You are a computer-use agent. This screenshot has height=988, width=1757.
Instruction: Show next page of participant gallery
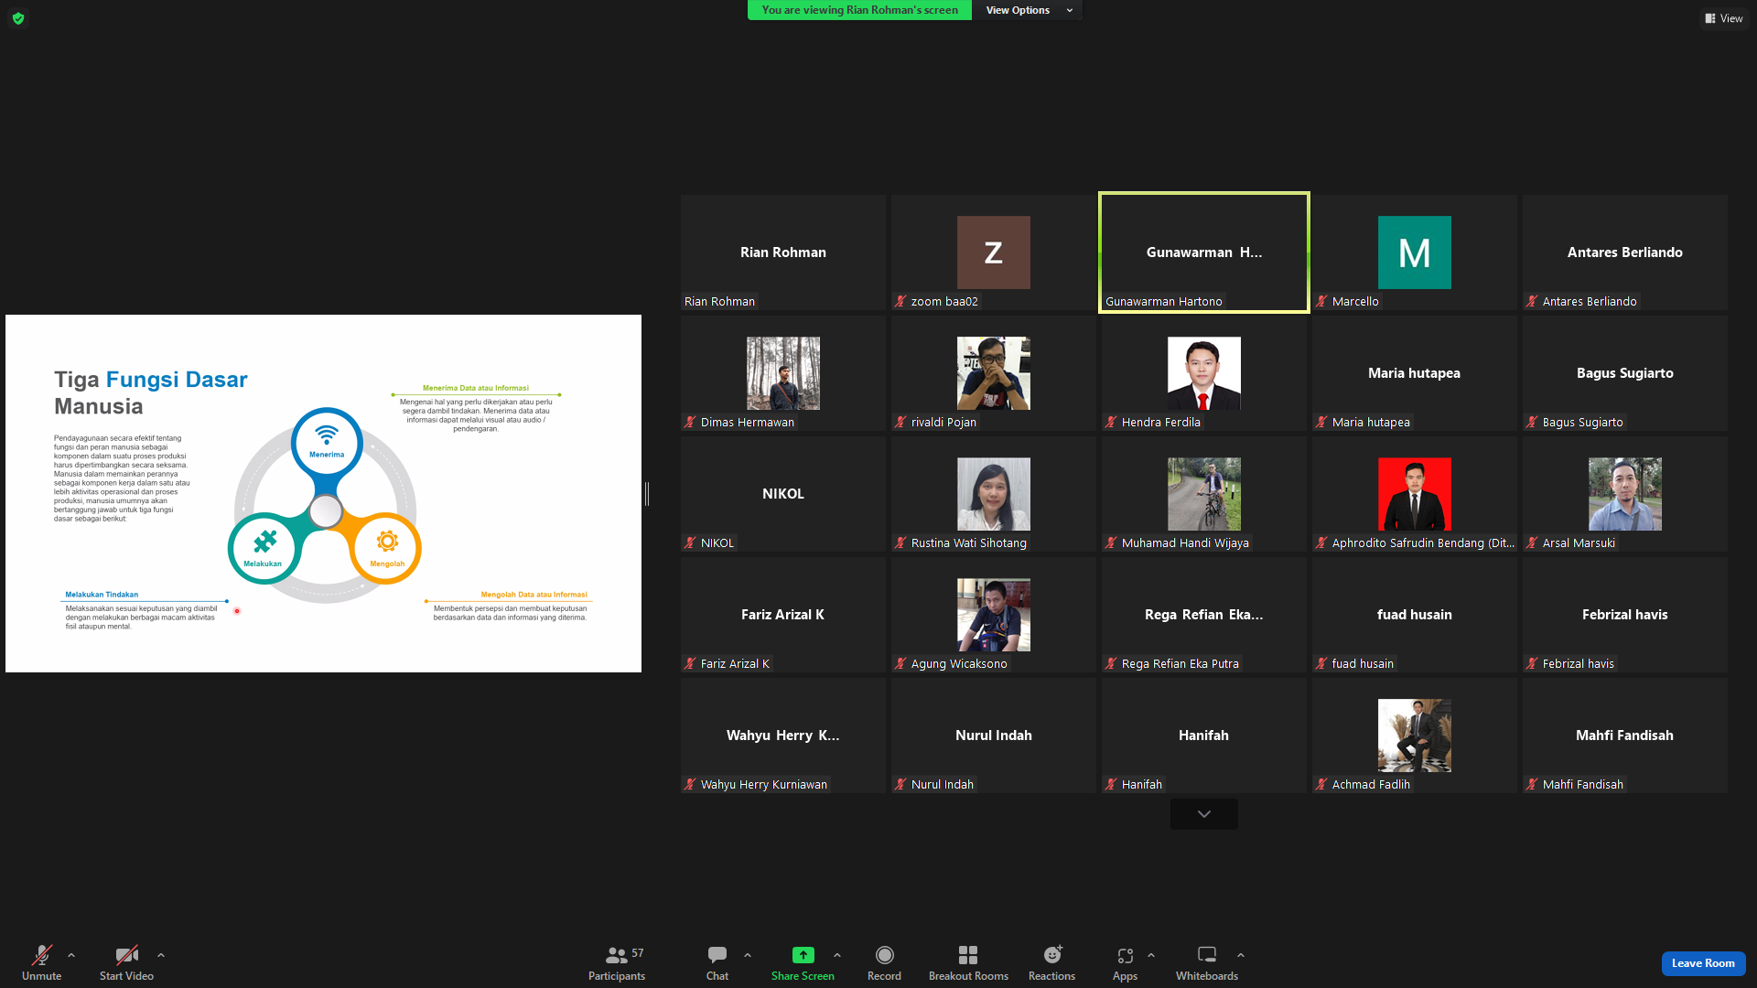[1204, 814]
